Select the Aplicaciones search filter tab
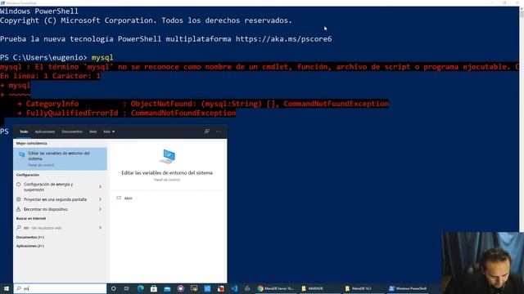Image resolution: width=524 pixels, height=294 pixels. (x=45, y=131)
